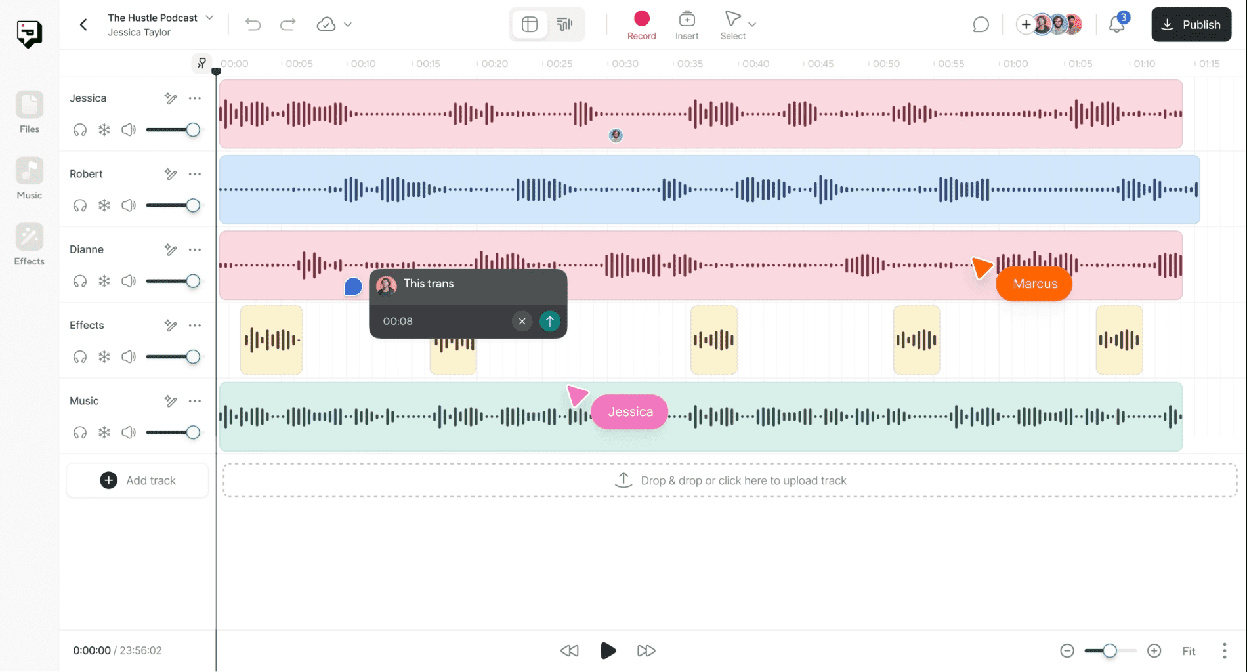Screen dimensions: 1247x672
Task: Freeze the Dianne track
Action: (x=104, y=281)
